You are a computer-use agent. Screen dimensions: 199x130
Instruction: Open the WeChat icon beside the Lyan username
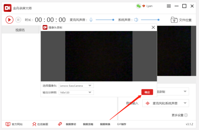tap(139, 6)
